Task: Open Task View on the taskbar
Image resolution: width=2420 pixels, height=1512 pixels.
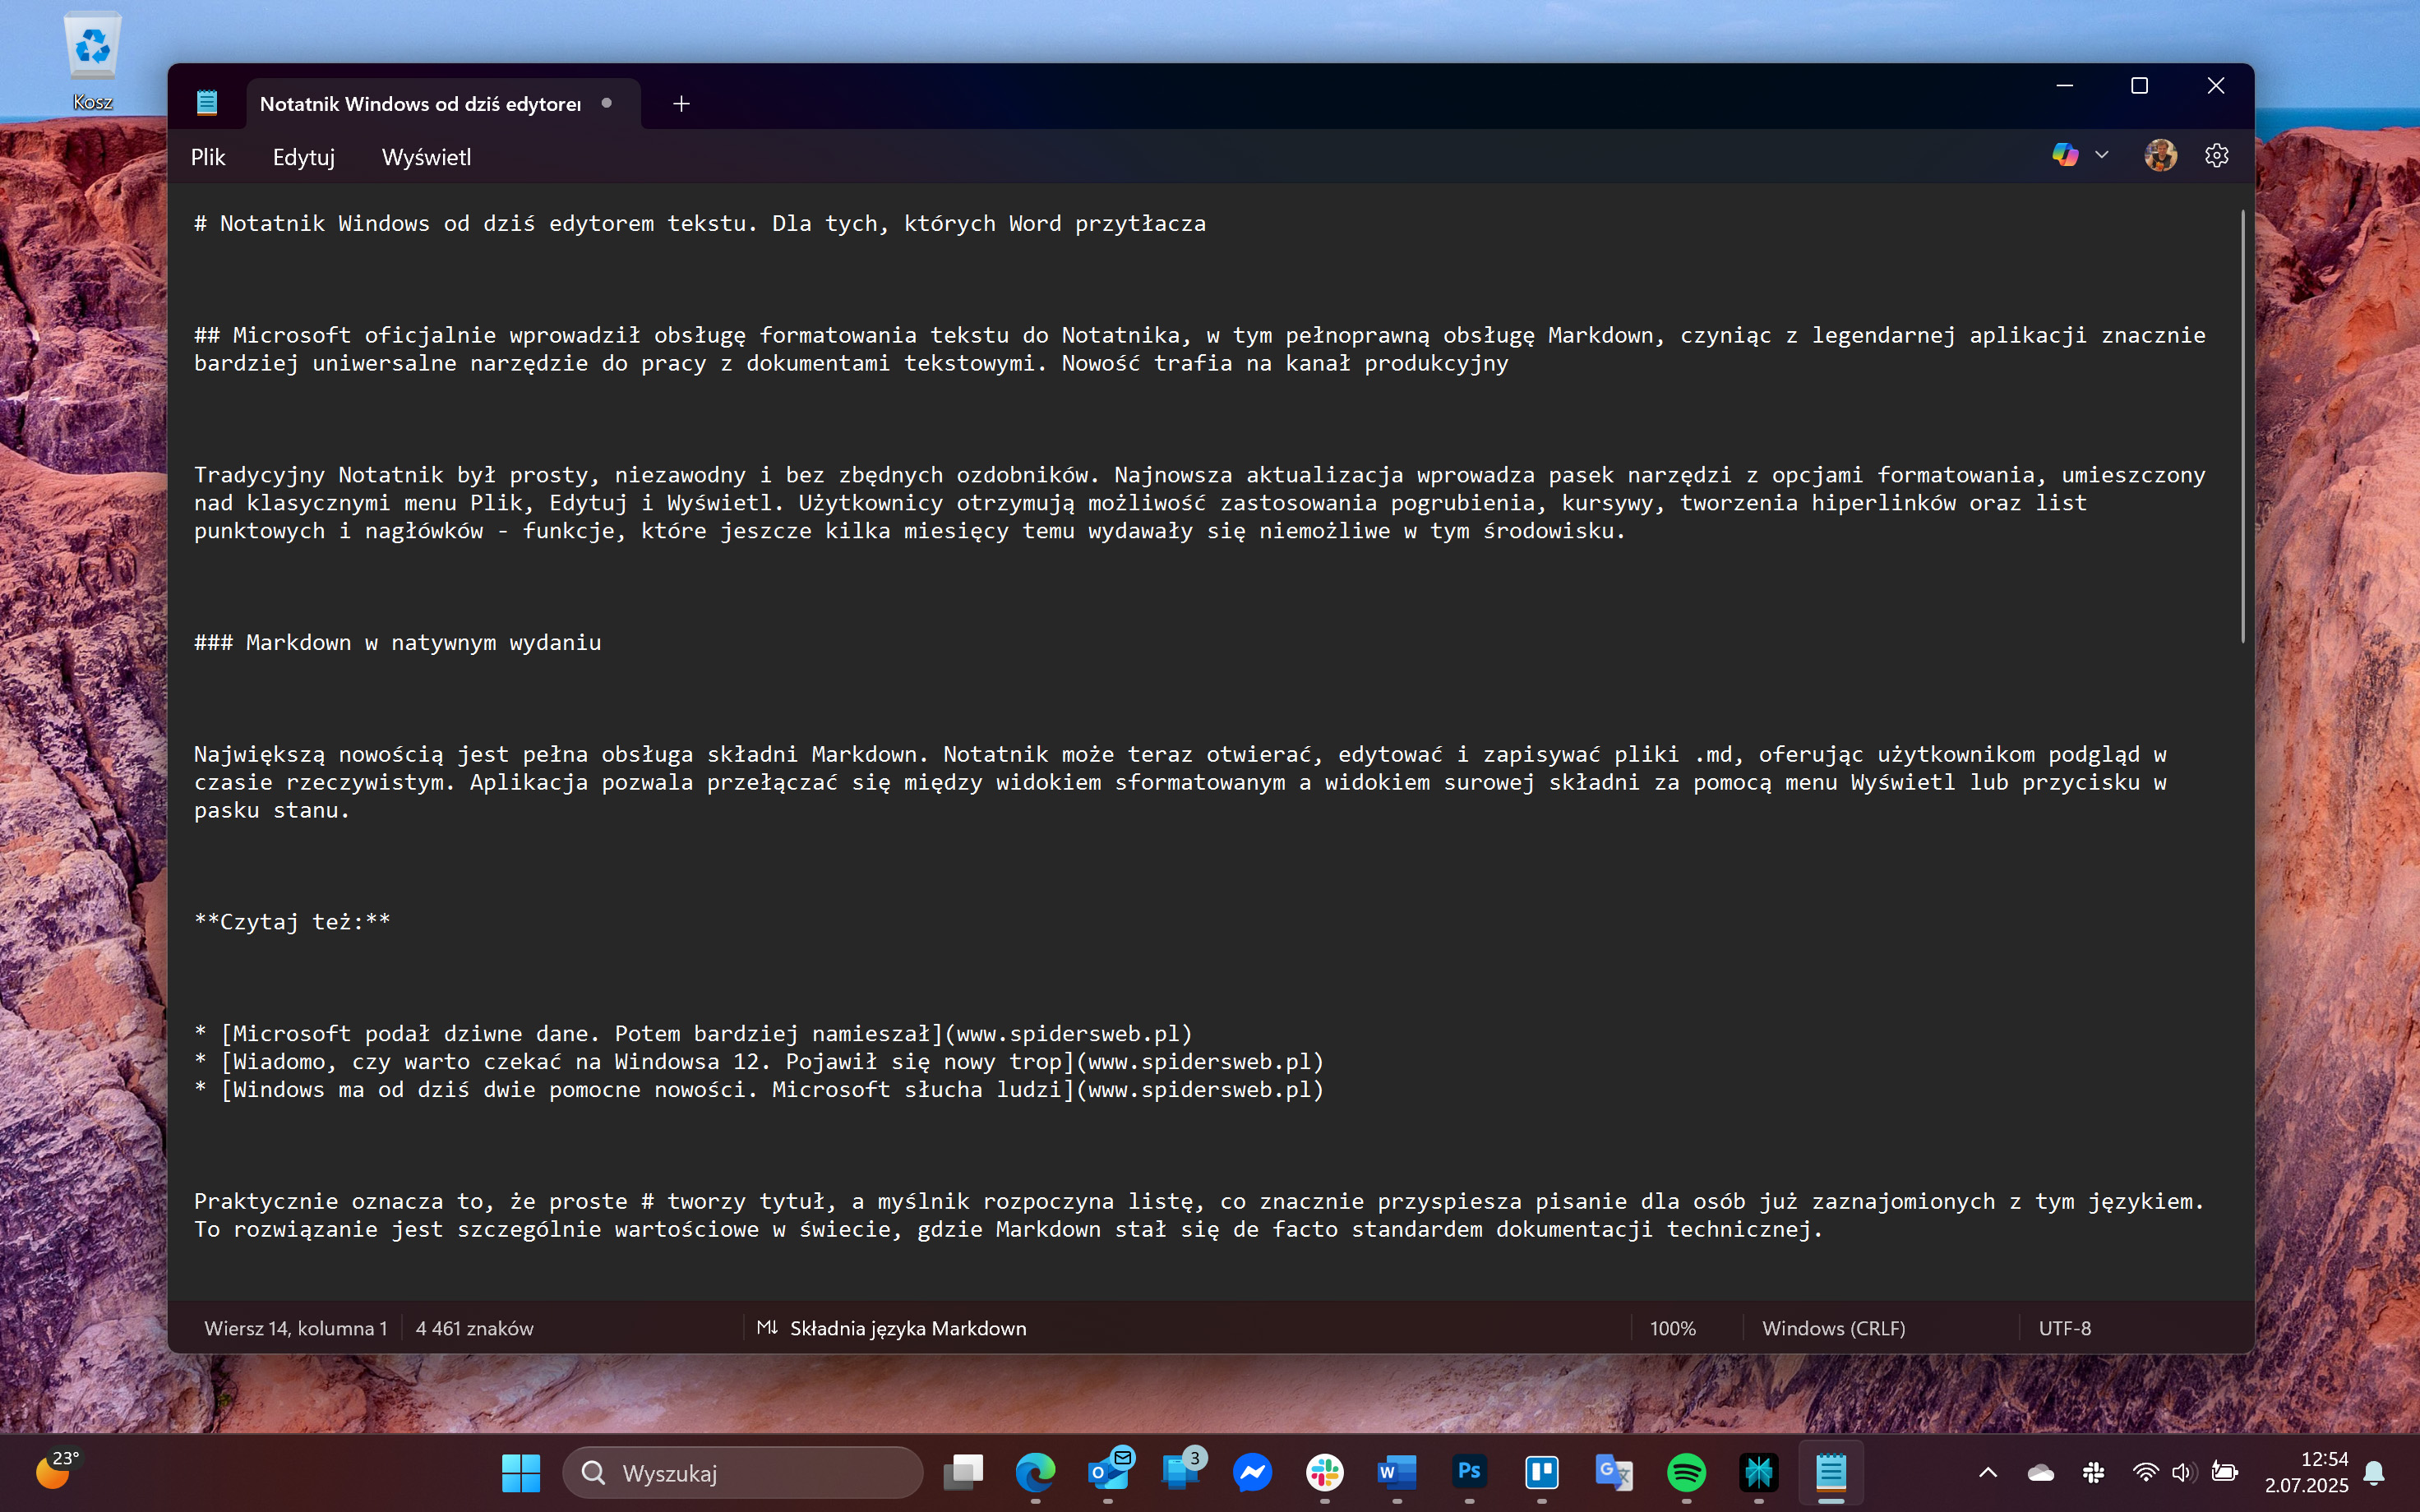Action: (x=964, y=1472)
